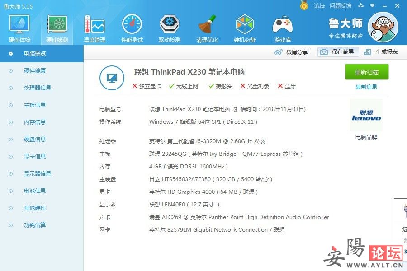Click 复制信息 copy info link
The width and height of the screenshot is (407, 271).
[x=366, y=87]
